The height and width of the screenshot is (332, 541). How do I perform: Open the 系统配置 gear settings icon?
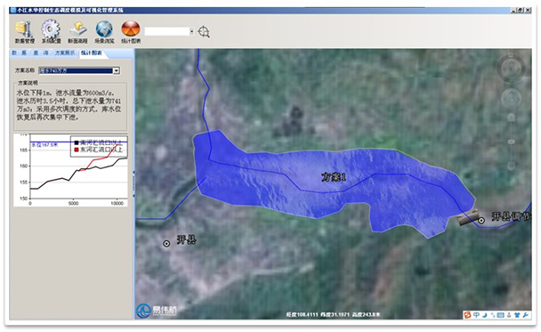tap(51, 32)
